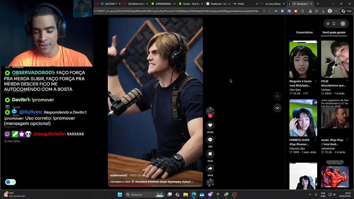Viewport: 354px width, 199px height.
Task: Click the taskbar Pesquisar search box
Action: [x=145, y=195]
